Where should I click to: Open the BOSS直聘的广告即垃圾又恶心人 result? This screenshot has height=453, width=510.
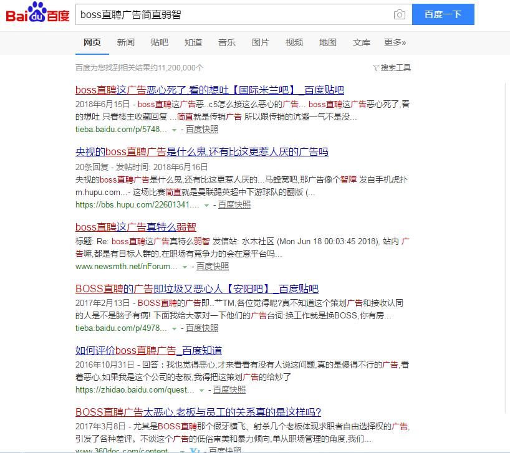pyautogui.click(x=200, y=288)
